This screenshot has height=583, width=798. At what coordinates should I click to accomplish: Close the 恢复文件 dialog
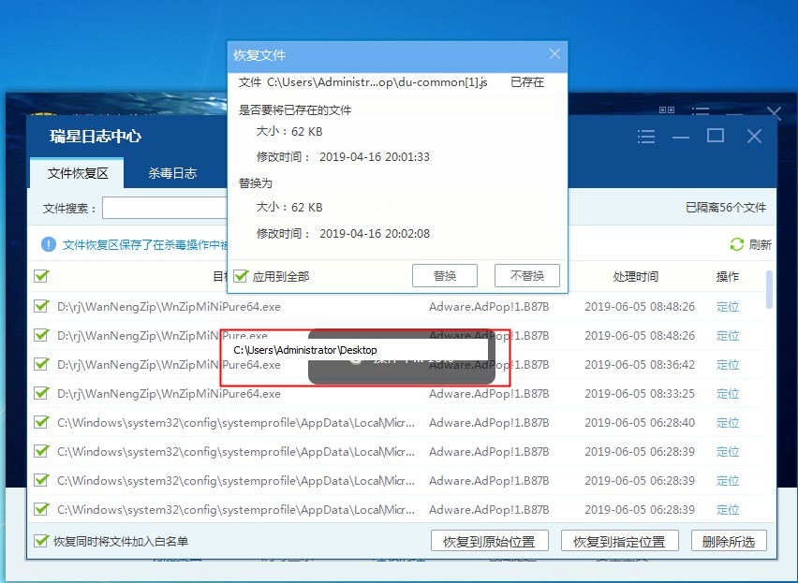pyautogui.click(x=554, y=54)
